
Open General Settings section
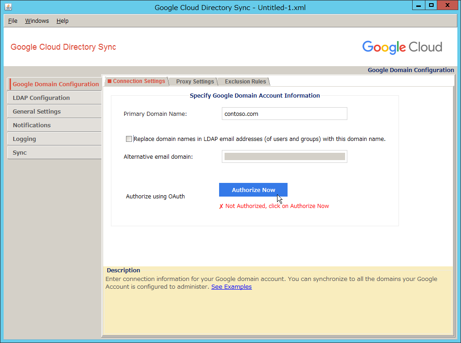[55, 112]
